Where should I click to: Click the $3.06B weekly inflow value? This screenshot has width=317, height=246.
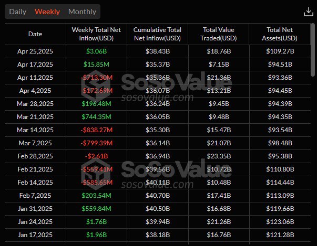click(x=96, y=51)
